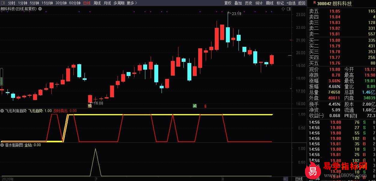Image resolution: width=376 pixels, height=181 pixels.
Task: Click the 榜 marker below the candlesticks
Action: (x=90, y=106)
